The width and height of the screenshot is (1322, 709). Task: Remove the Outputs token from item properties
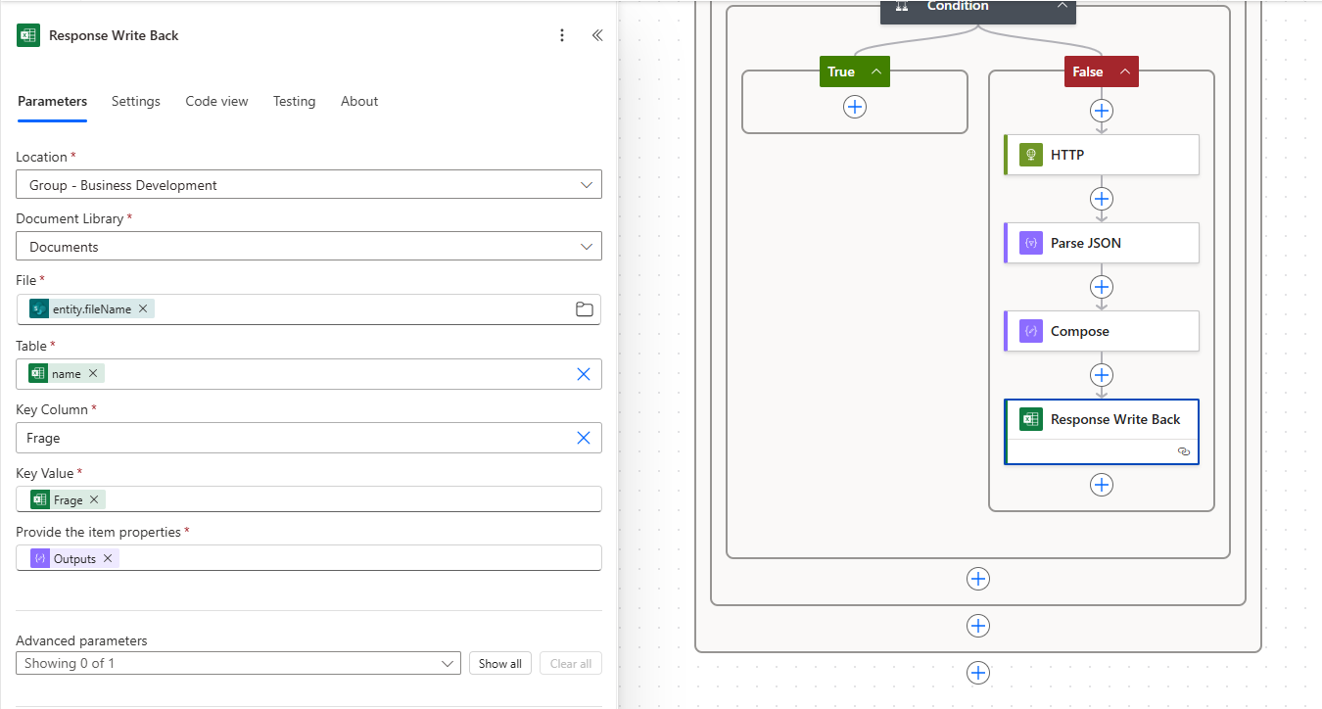(x=108, y=558)
